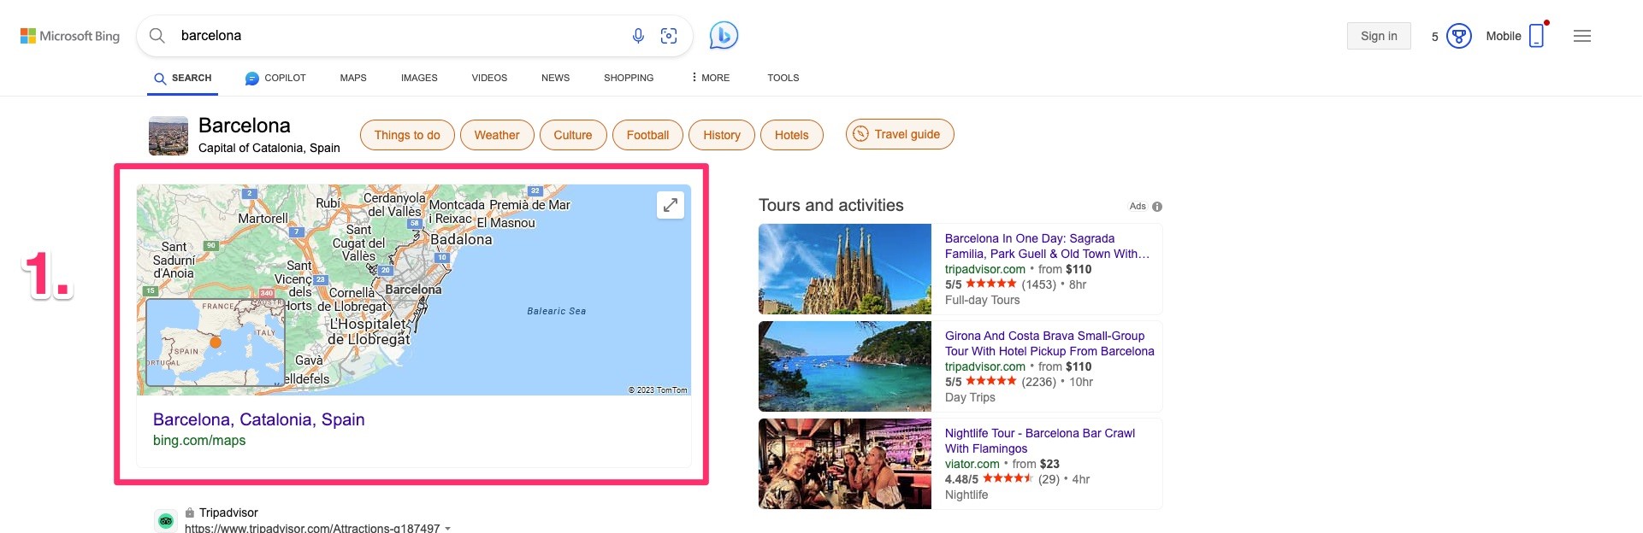
Task: Click the bing.com/maps URL
Action: pos(199,441)
